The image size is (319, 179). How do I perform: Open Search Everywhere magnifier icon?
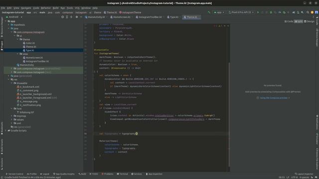coord(308,12)
